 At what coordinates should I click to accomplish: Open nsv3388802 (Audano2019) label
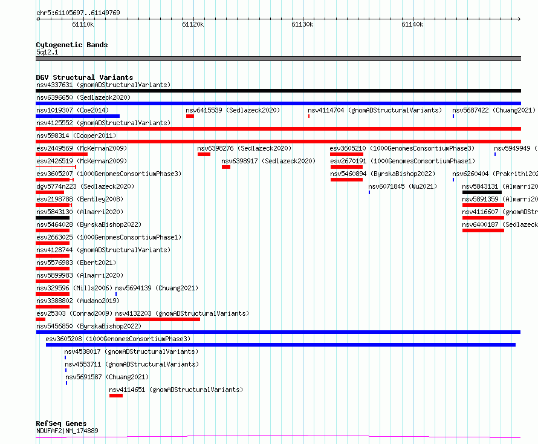[x=78, y=301]
